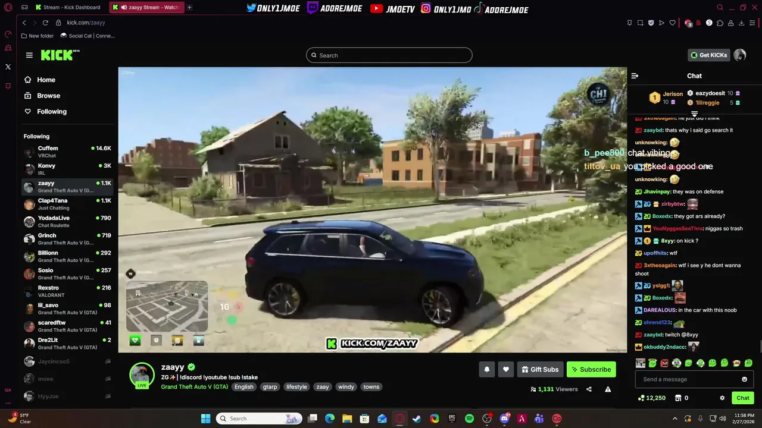The image size is (762, 428).
Task: Open YodadaLive's Chat Roulette stream
Action: [67, 222]
